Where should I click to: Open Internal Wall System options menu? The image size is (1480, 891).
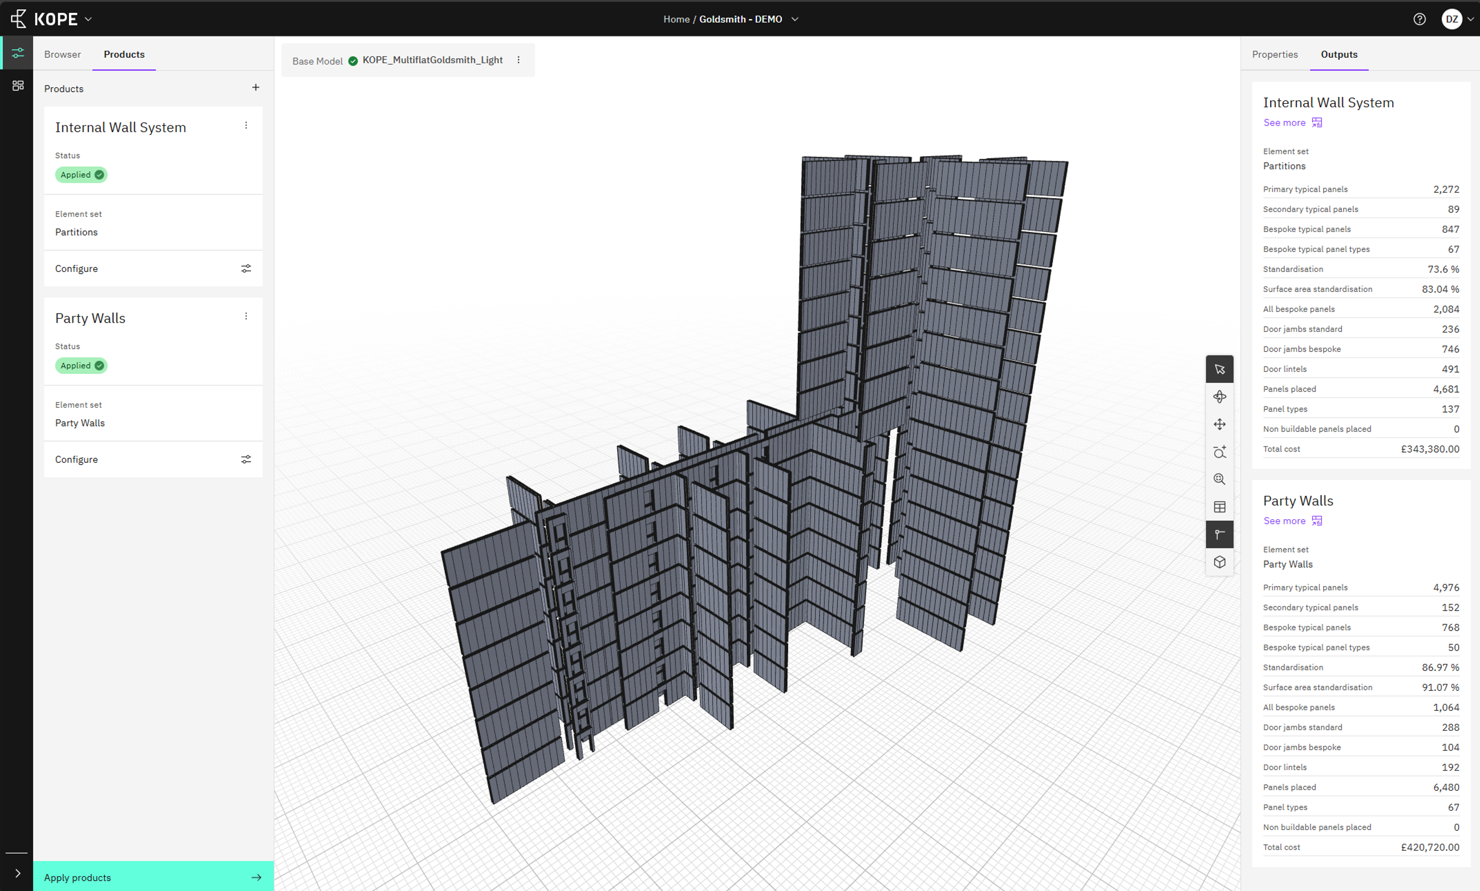246,125
